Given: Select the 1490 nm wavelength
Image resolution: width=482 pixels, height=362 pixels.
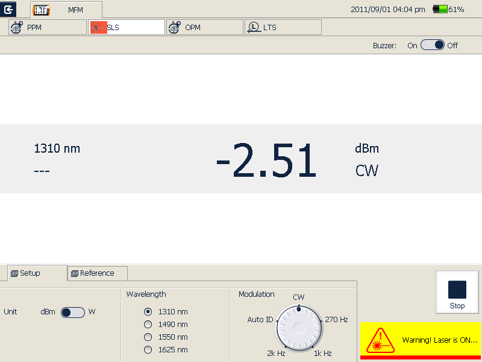Looking at the screenshot, I should tap(148, 325).
